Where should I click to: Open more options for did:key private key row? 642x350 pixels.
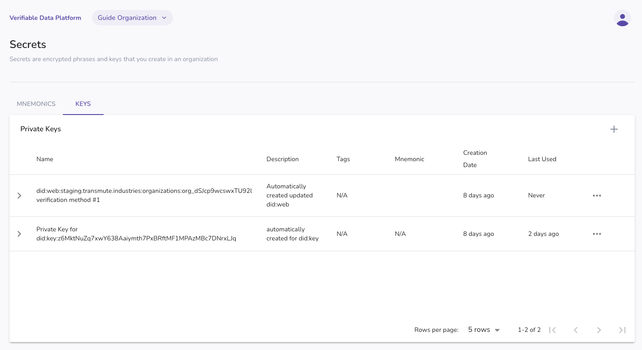point(597,234)
